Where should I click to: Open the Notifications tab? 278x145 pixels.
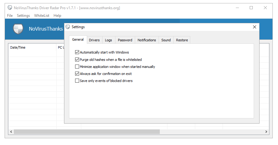pos(147,40)
